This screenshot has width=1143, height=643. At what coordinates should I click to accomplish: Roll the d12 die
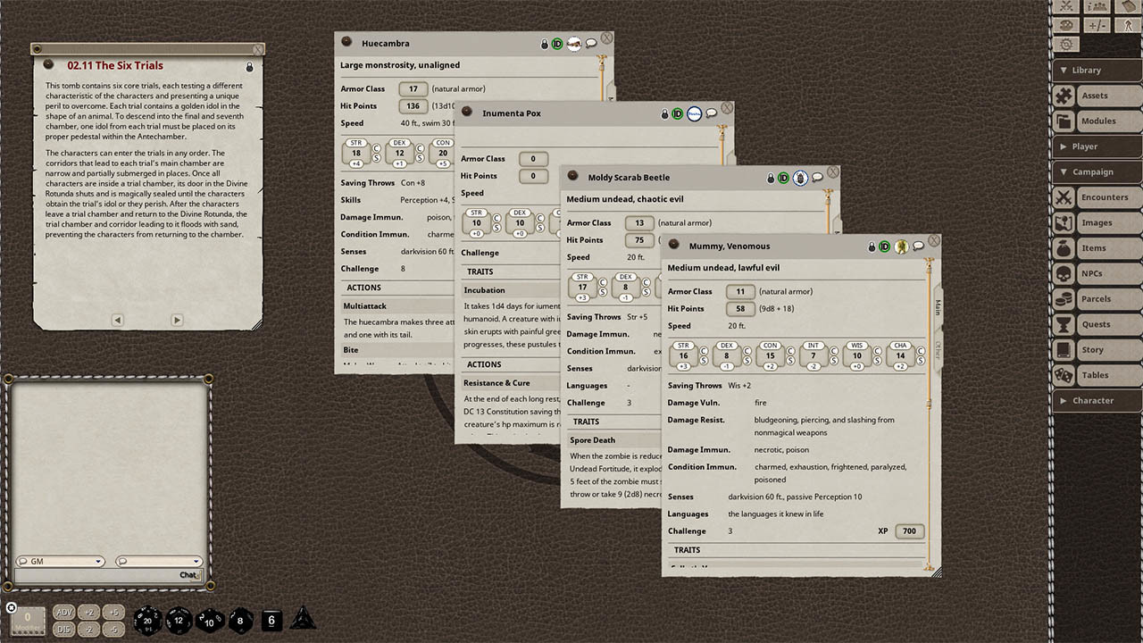tap(179, 622)
